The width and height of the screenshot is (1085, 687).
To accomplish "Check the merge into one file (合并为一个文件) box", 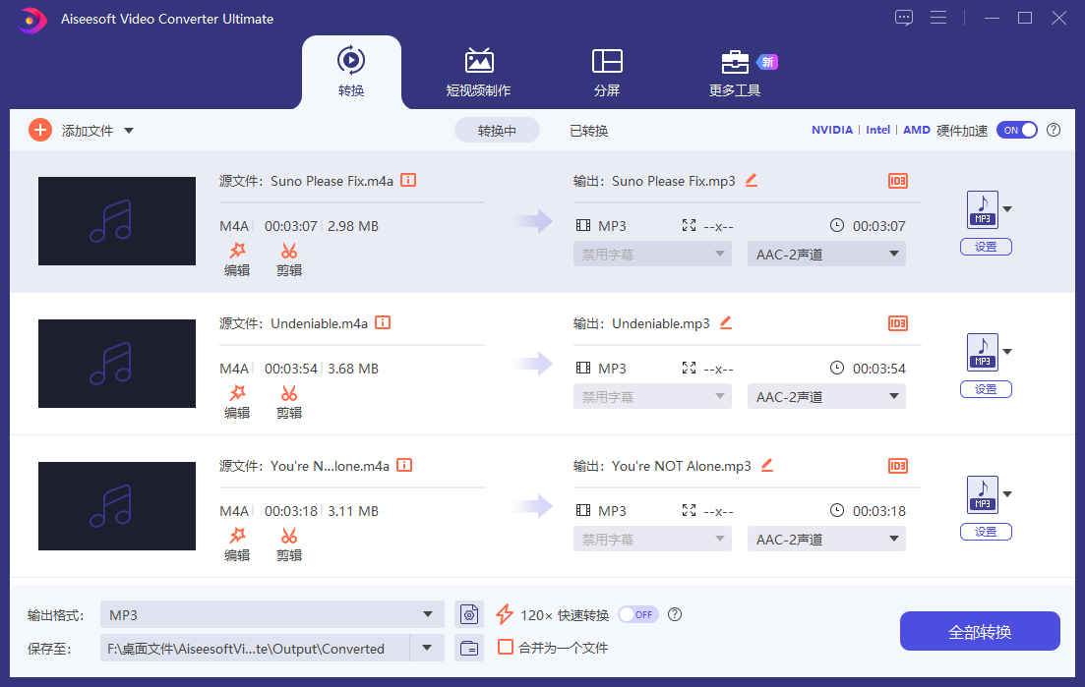I will pyautogui.click(x=506, y=648).
